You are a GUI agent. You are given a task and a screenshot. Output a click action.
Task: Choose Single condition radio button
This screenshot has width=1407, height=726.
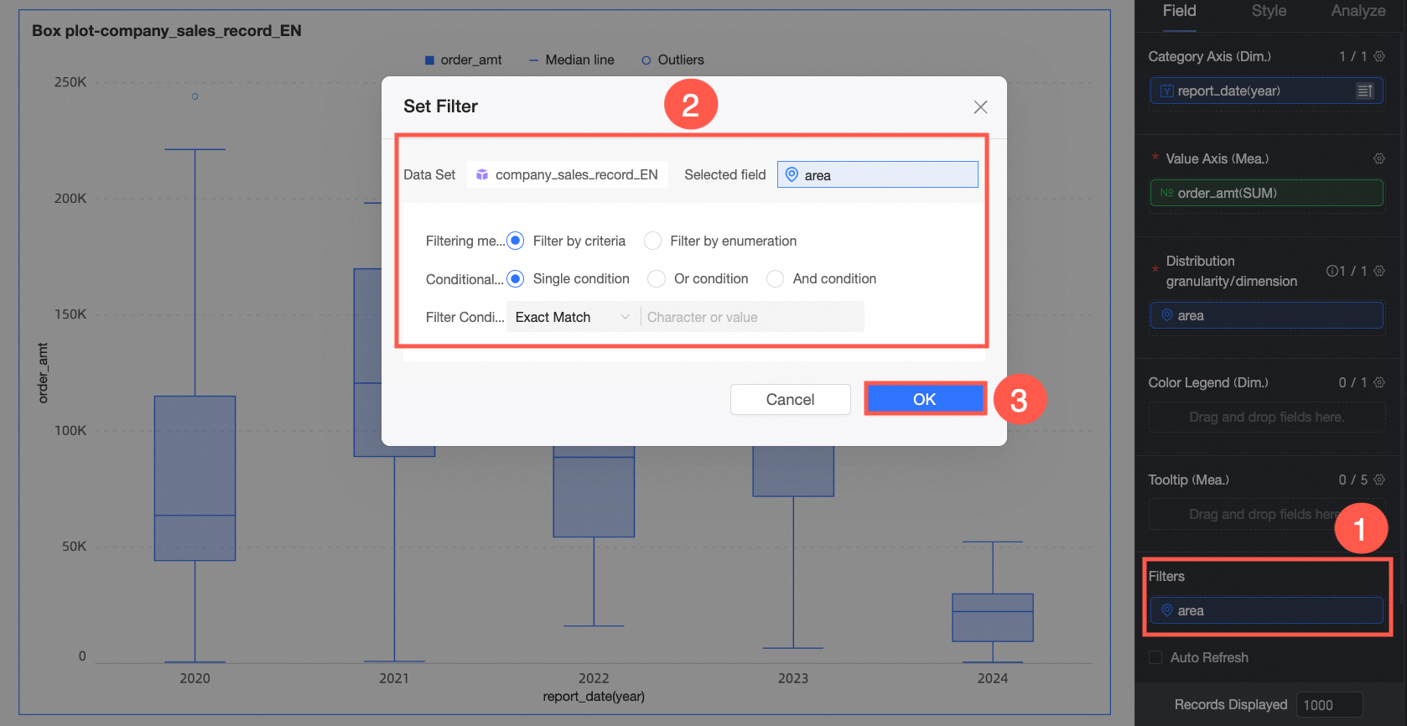click(x=516, y=278)
